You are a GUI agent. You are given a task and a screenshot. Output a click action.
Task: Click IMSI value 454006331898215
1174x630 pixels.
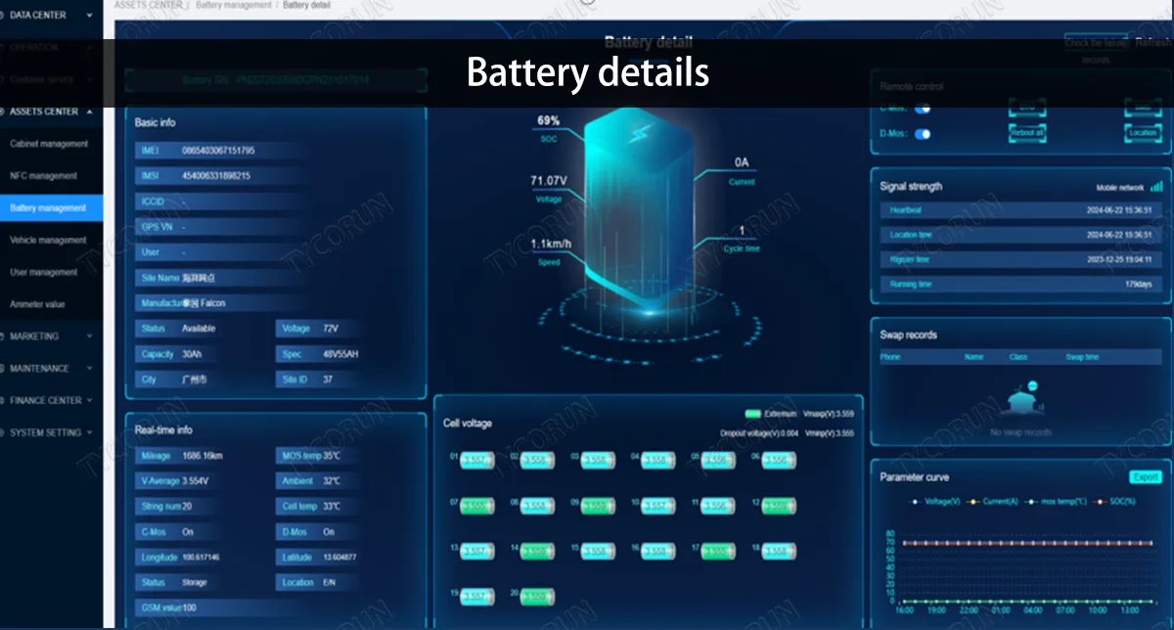coord(216,176)
